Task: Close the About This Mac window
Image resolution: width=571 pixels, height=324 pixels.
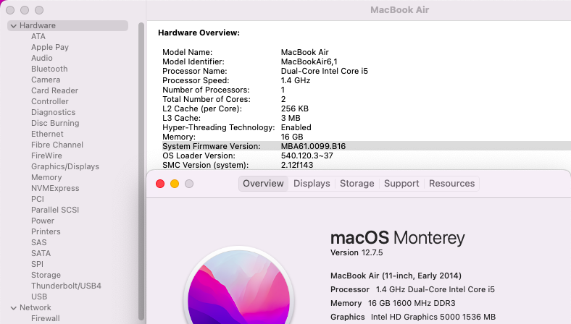Action: (160, 184)
